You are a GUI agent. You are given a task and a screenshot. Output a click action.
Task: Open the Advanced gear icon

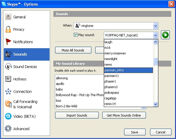click(x=8, y=129)
